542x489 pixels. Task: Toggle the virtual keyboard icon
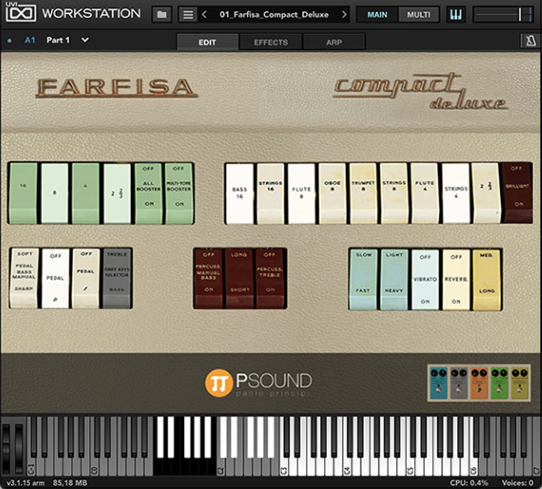(x=456, y=14)
